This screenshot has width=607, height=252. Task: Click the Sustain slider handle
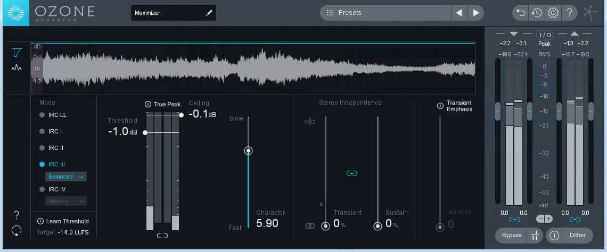[378, 226]
